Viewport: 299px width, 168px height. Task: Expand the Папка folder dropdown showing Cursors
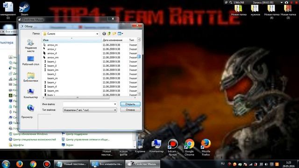pos(97,34)
